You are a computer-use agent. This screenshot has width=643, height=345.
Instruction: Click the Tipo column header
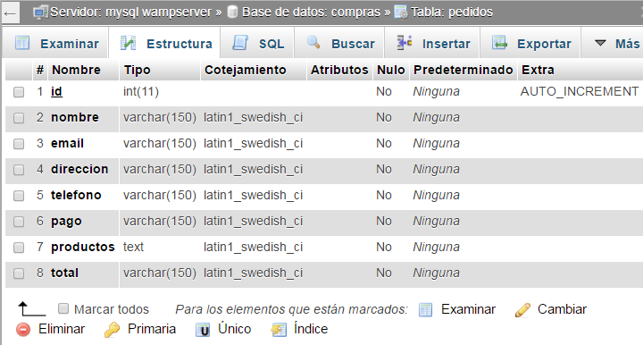pos(137,71)
